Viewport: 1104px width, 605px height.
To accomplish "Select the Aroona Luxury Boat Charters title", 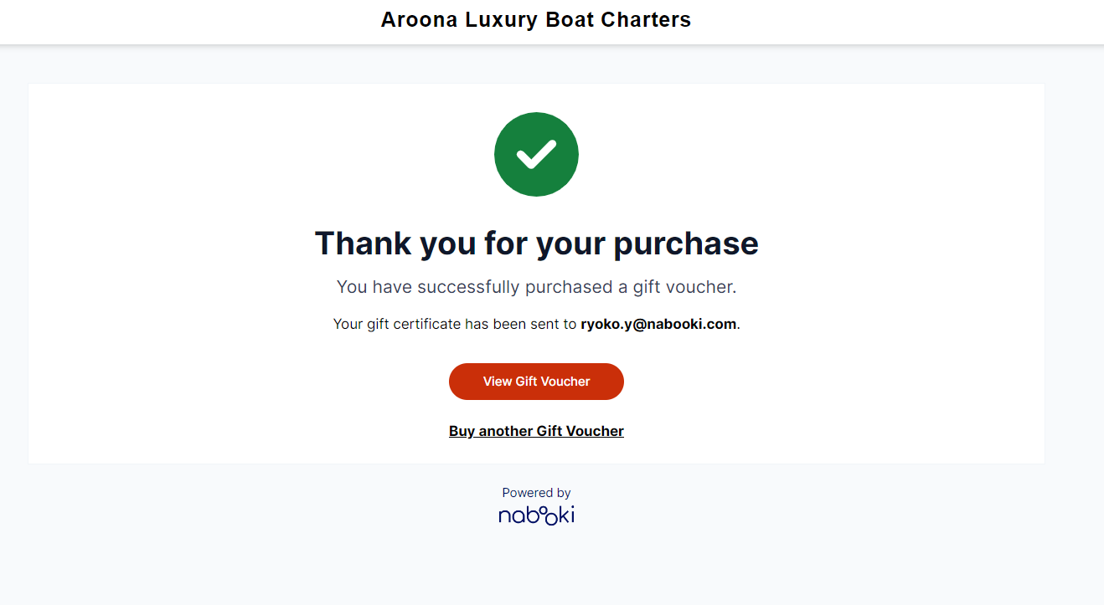I will pyautogui.click(x=536, y=20).
